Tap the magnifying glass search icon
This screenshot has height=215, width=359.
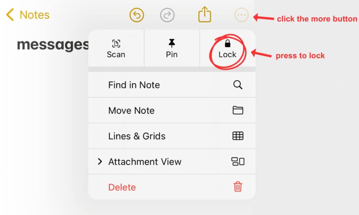point(238,85)
